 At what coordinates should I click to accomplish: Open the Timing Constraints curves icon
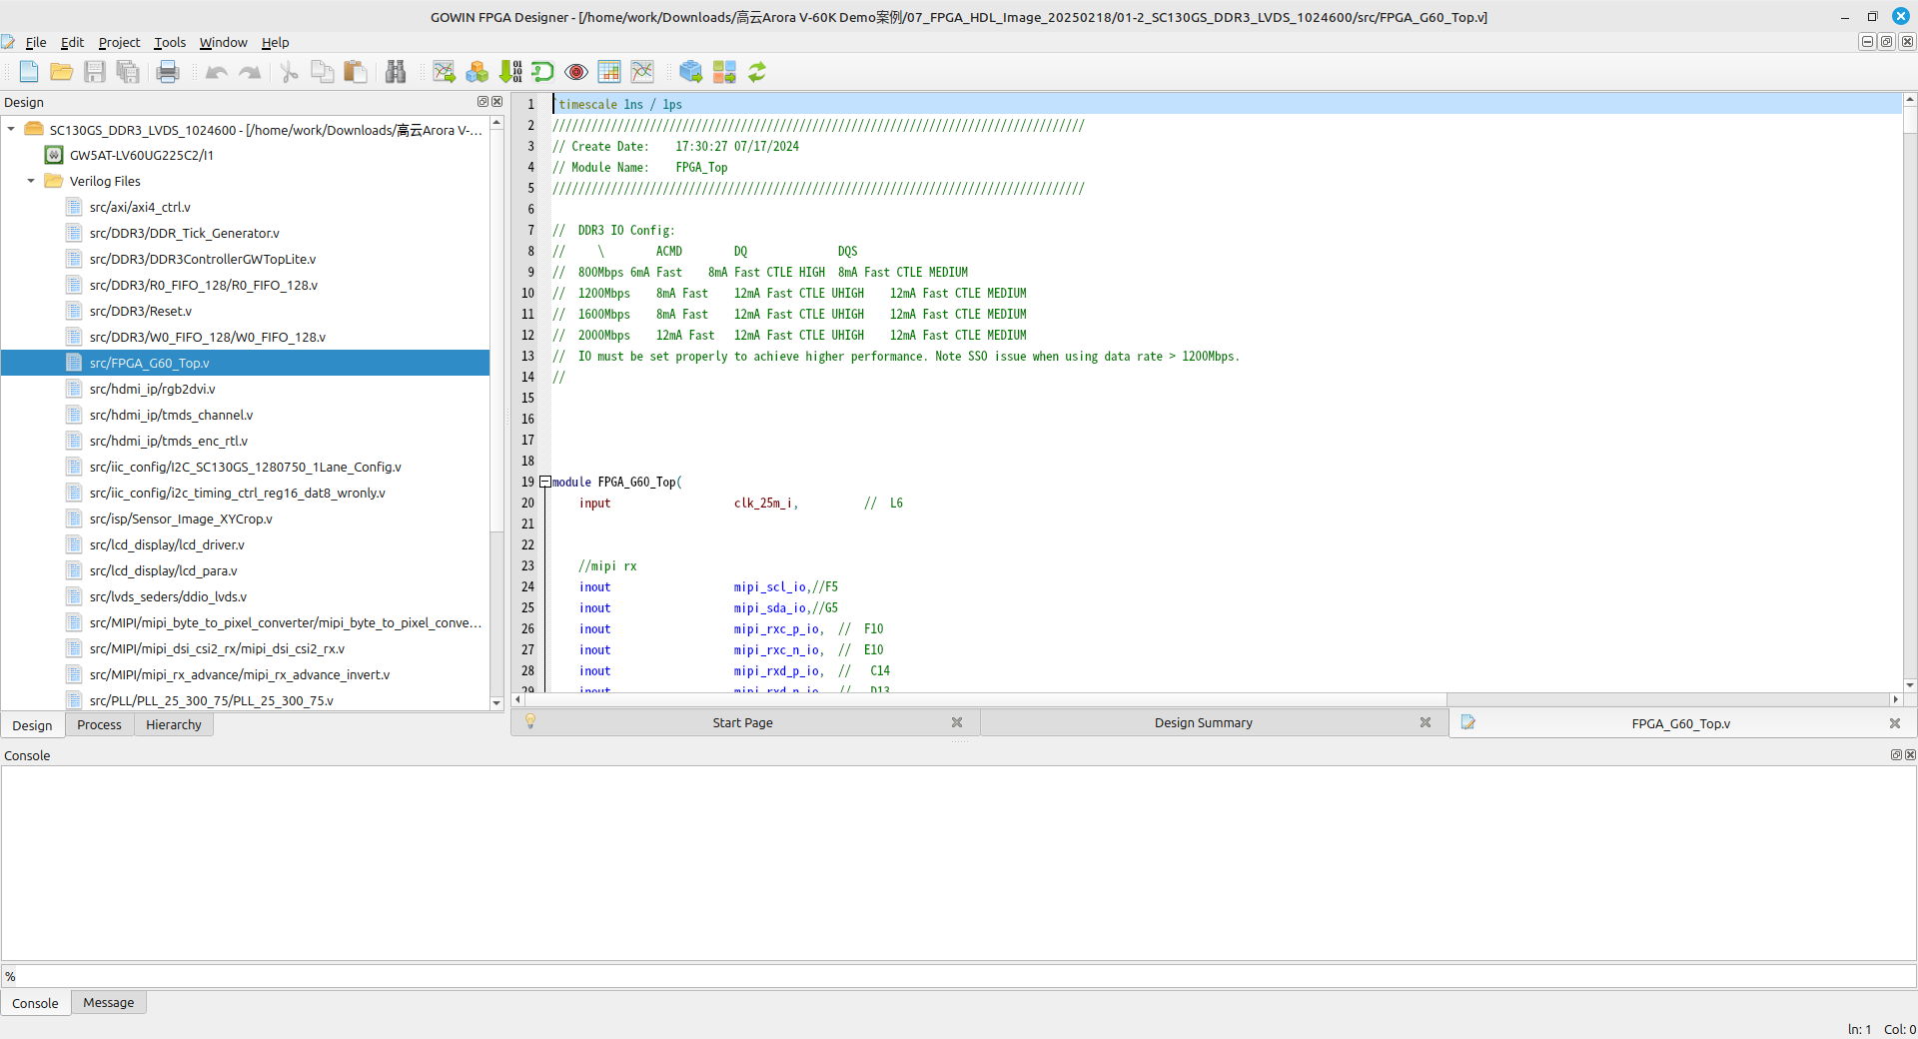(x=642, y=72)
